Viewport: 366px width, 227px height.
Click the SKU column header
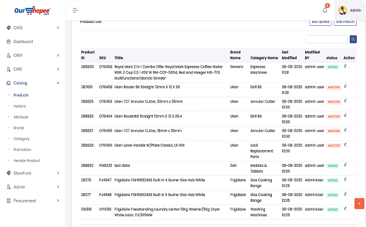coord(102,58)
